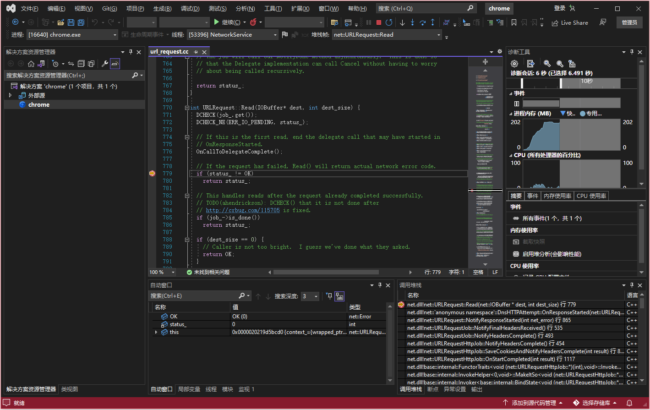This screenshot has width=650, height=410.
Task: Open the 调试(D) menu
Action: coord(190,9)
